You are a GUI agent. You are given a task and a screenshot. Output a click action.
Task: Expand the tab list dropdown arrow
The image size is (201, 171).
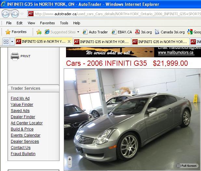12,41
